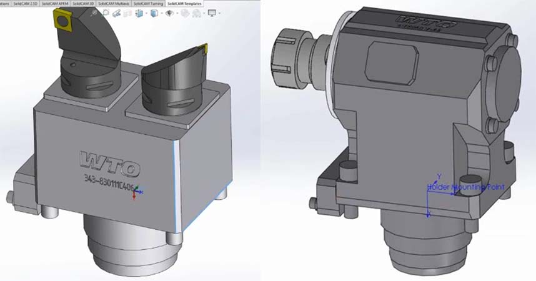The width and height of the screenshot is (536, 281).
Task: Open the View Orientation cube icon
Action: tap(139, 13)
